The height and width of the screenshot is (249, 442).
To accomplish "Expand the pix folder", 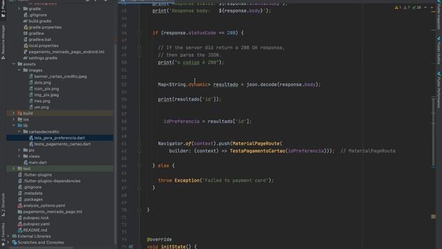I will click(19, 150).
